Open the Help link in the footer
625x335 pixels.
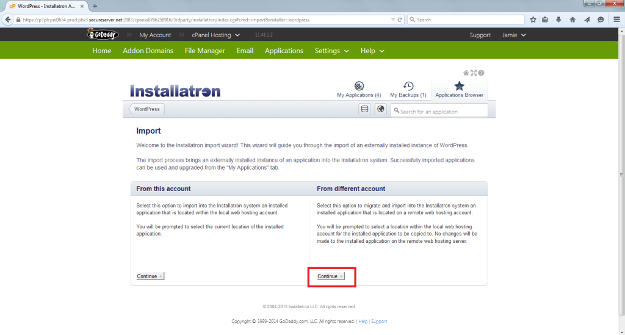coord(363,321)
